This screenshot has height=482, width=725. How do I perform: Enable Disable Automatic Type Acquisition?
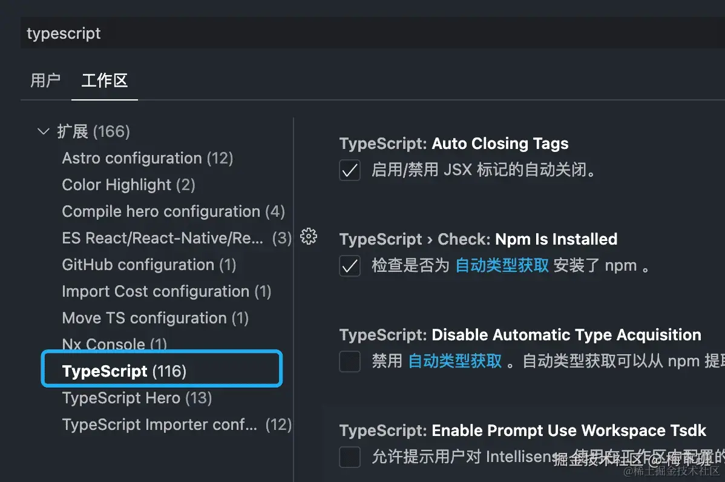point(350,361)
